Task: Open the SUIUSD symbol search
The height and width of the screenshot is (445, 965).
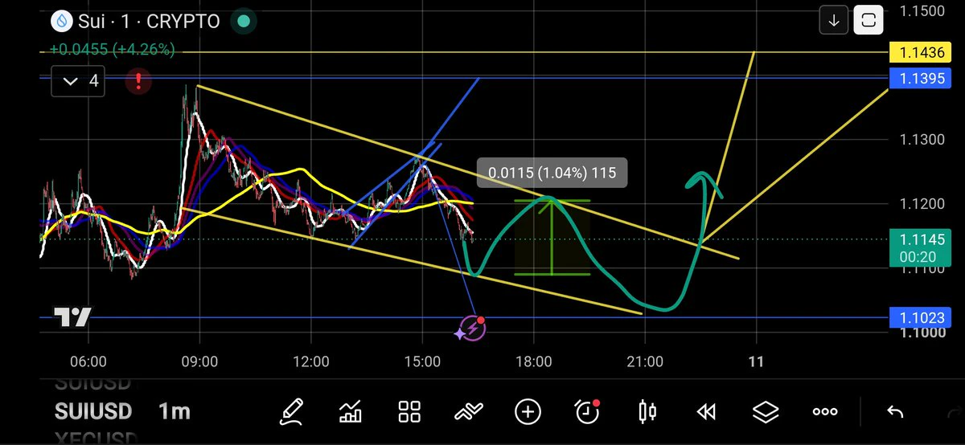Action: (x=93, y=411)
